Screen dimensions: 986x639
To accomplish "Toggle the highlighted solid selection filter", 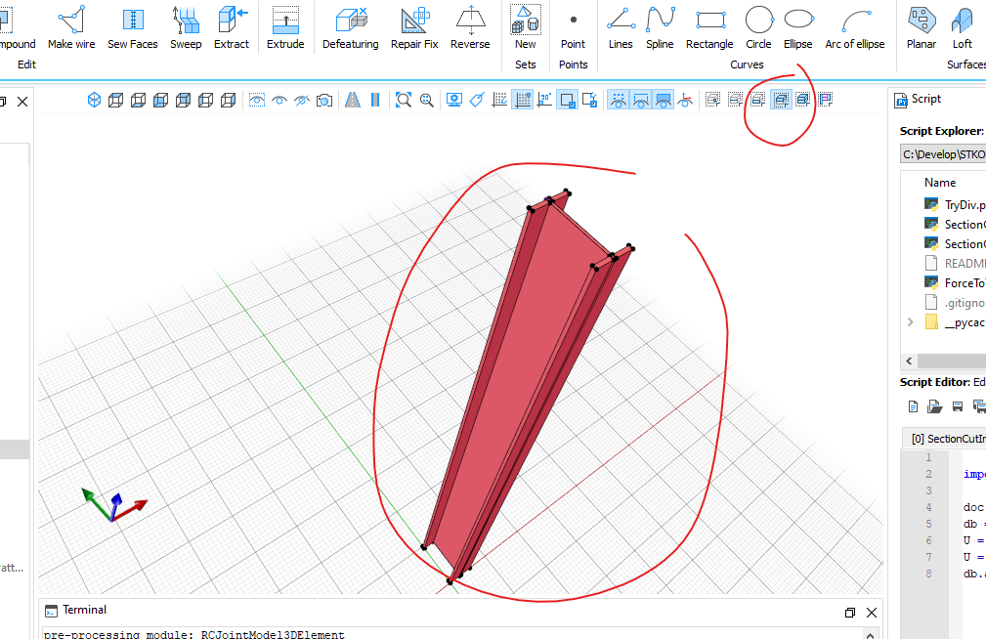I will click(x=781, y=100).
